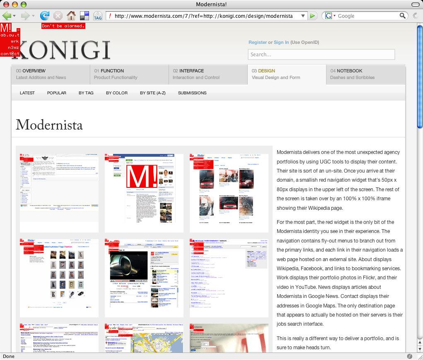Choose the BY TAG submenu item

tap(86, 93)
